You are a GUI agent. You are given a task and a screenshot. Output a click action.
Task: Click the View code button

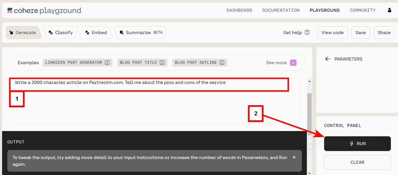(333, 32)
